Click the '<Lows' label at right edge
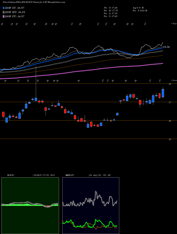Screen dimensions: 177x234 point(174,80)
